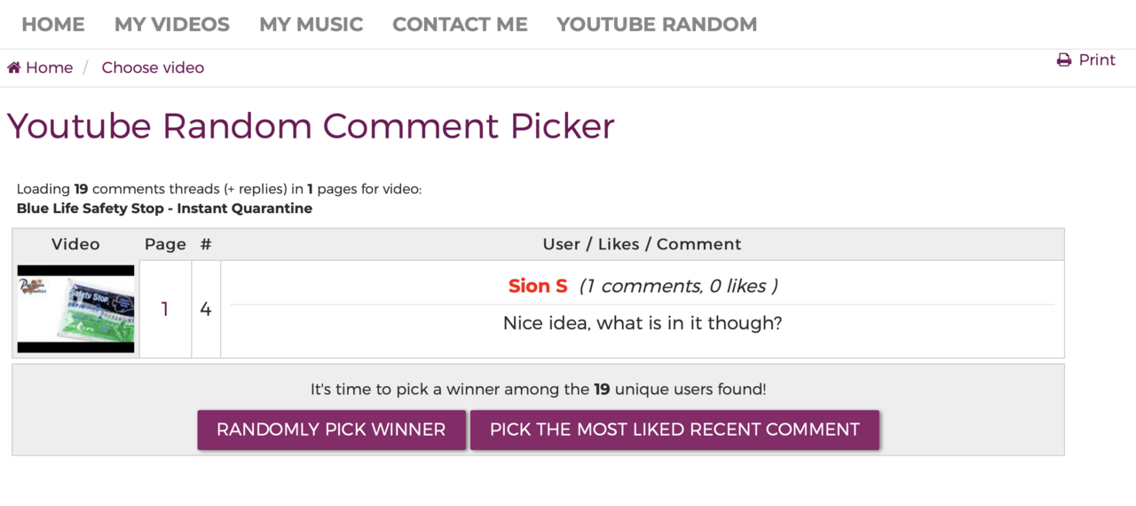Click the 'User / Likes / Comment' column header

642,244
